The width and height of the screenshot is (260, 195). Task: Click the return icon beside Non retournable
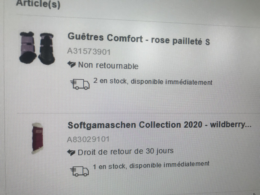tap(72, 64)
